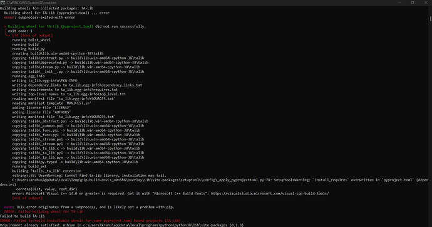Click the 'copying talib\_ta_lib.pyi' line
The height and width of the screenshot is (227, 432).
point(78,153)
